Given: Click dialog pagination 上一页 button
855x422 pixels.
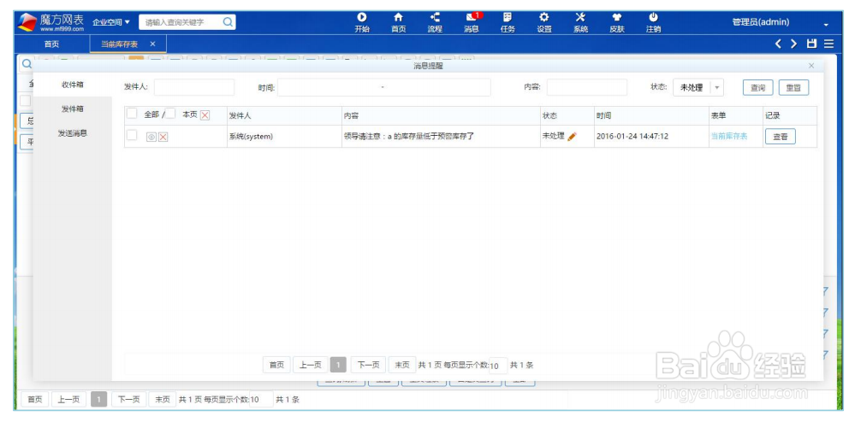Looking at the screenshot, I should pos(311,365).
